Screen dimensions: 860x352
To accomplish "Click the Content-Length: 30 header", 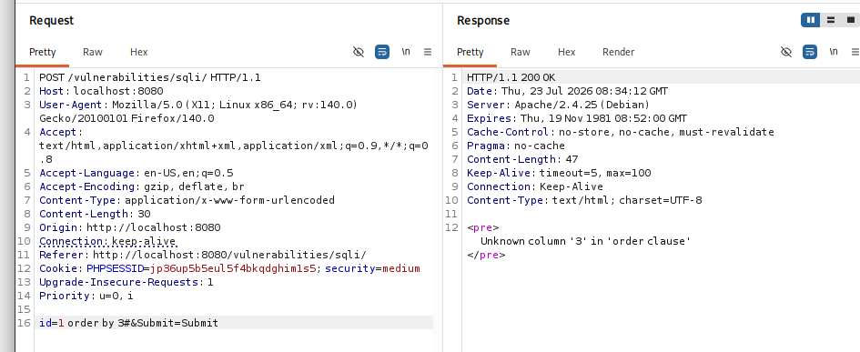I will 95,214.
